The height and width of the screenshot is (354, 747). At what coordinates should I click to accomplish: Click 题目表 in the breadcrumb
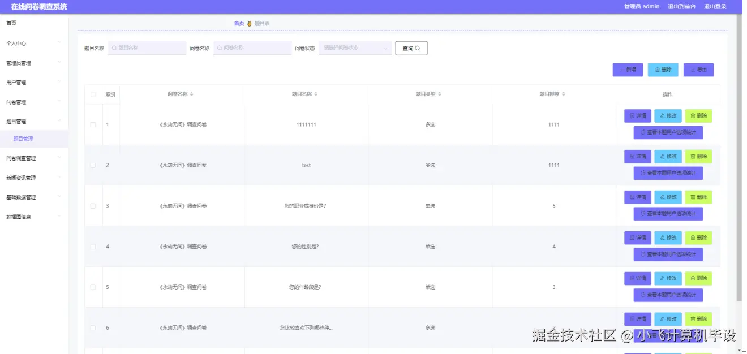point(262,24)
